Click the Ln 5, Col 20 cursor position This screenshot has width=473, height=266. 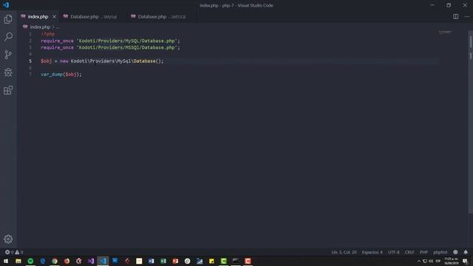click(x=344, y=252)
